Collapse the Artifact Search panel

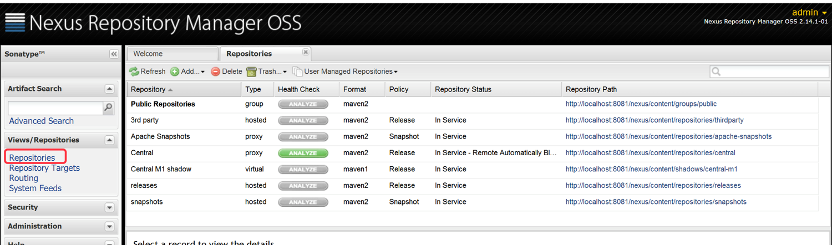[109, 89]
